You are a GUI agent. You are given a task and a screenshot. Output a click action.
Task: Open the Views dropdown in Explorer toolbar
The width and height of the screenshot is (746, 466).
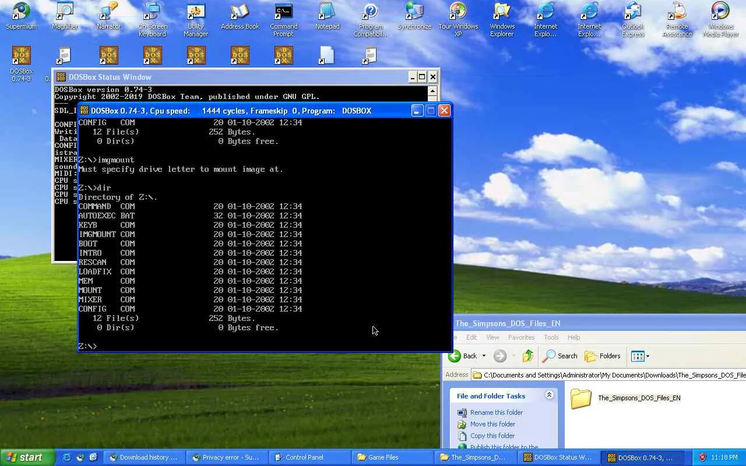click(x=640, y=356)
